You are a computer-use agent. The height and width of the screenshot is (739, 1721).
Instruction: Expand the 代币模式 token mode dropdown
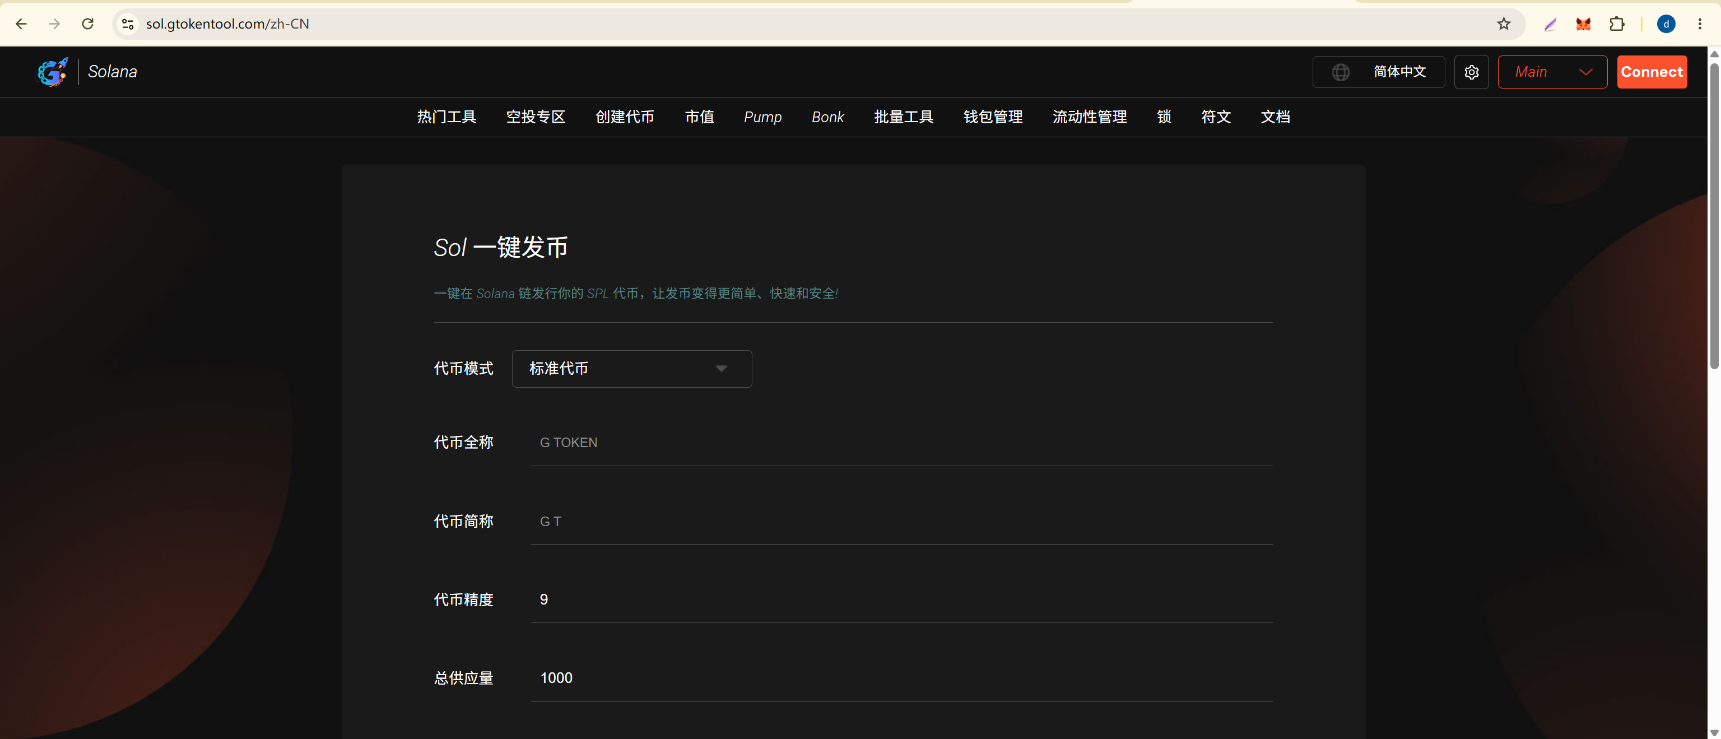(x=631, y=369)
